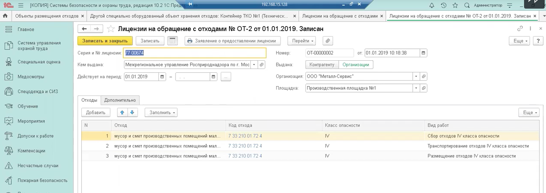Viewport: 546px width, 193px height.
Task: Open the document movements report icon
Action: 173,41
